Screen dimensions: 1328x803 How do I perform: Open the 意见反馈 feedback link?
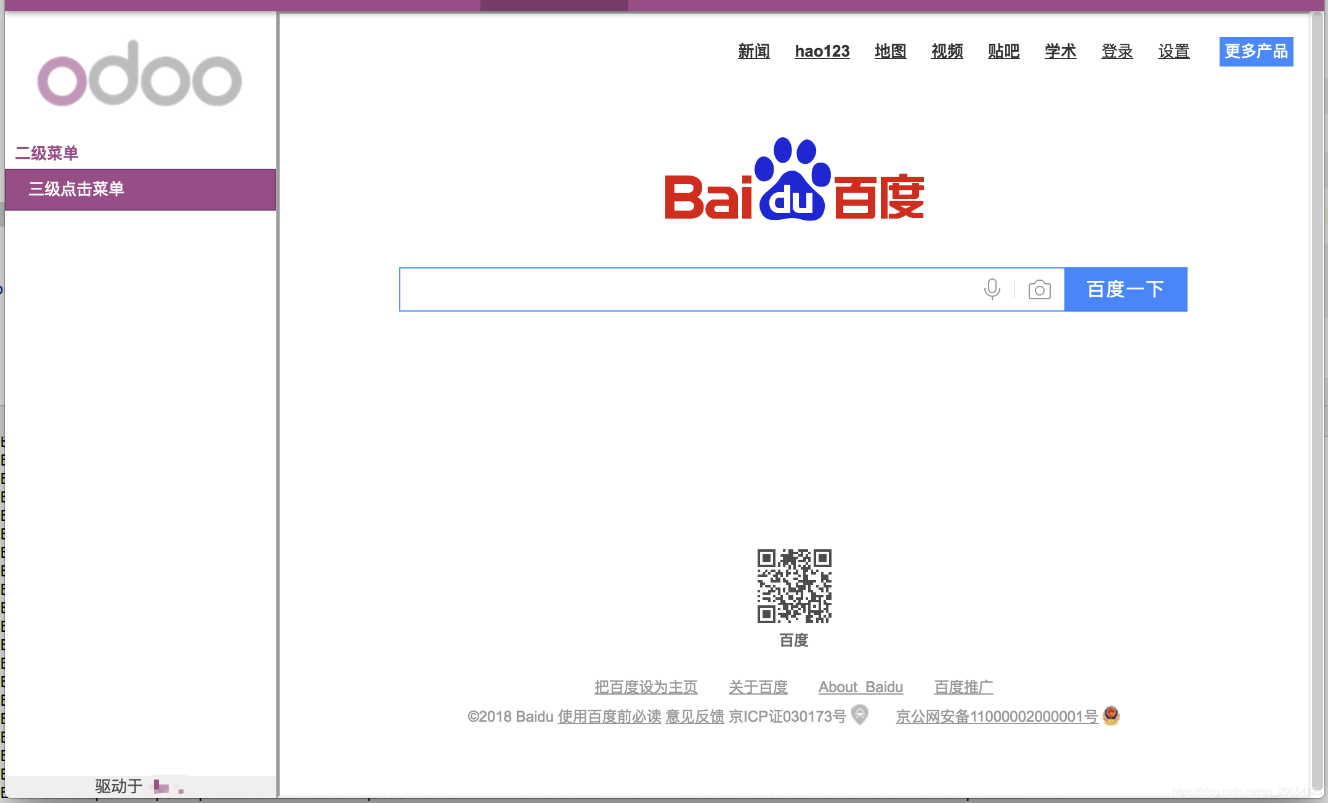point(695,716)
